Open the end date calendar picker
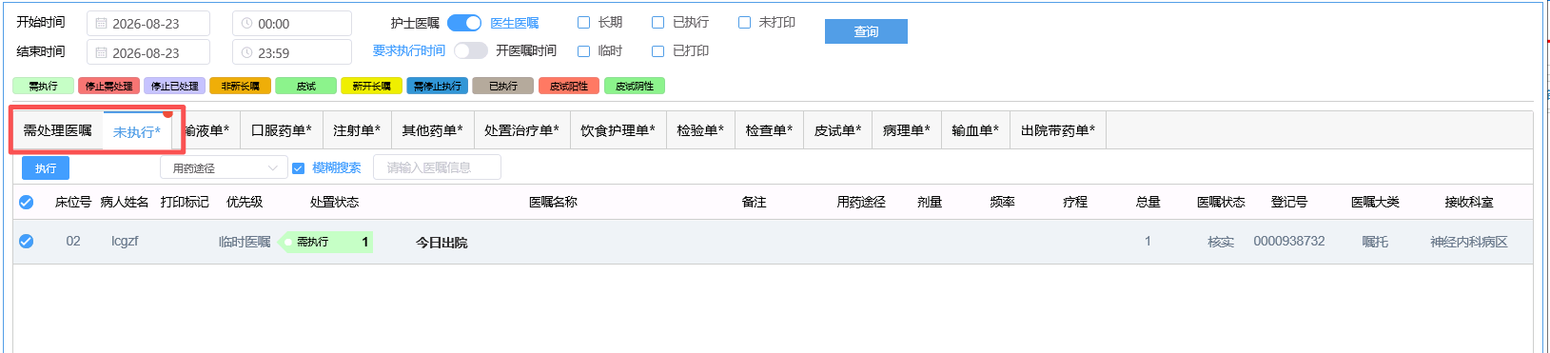 101,53
